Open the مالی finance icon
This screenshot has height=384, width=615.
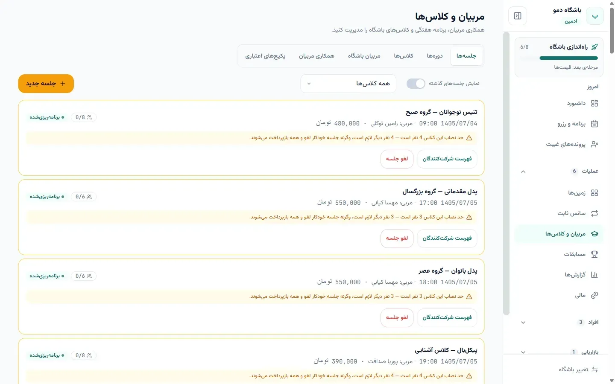tap(594, 295)
